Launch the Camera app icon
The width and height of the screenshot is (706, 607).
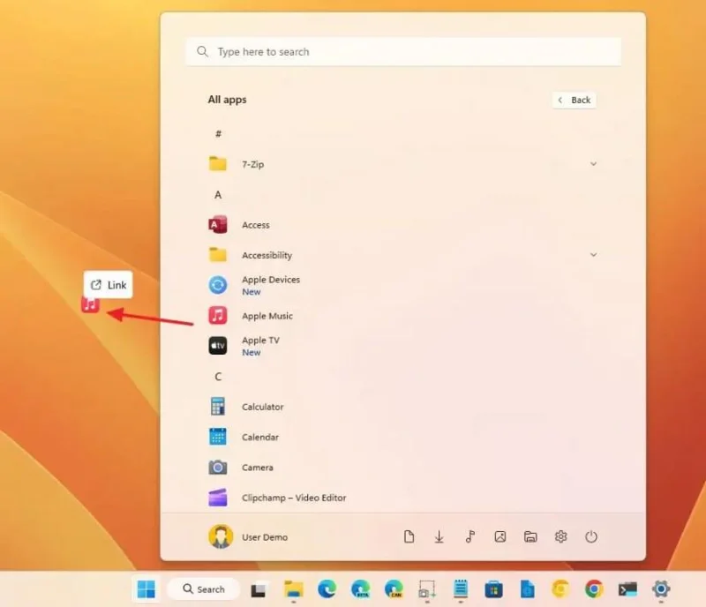pos(217,468)
